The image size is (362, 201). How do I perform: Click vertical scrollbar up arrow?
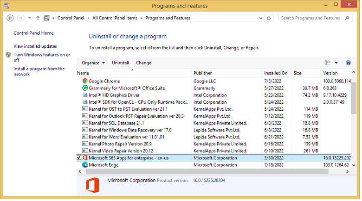coord(354,72)
